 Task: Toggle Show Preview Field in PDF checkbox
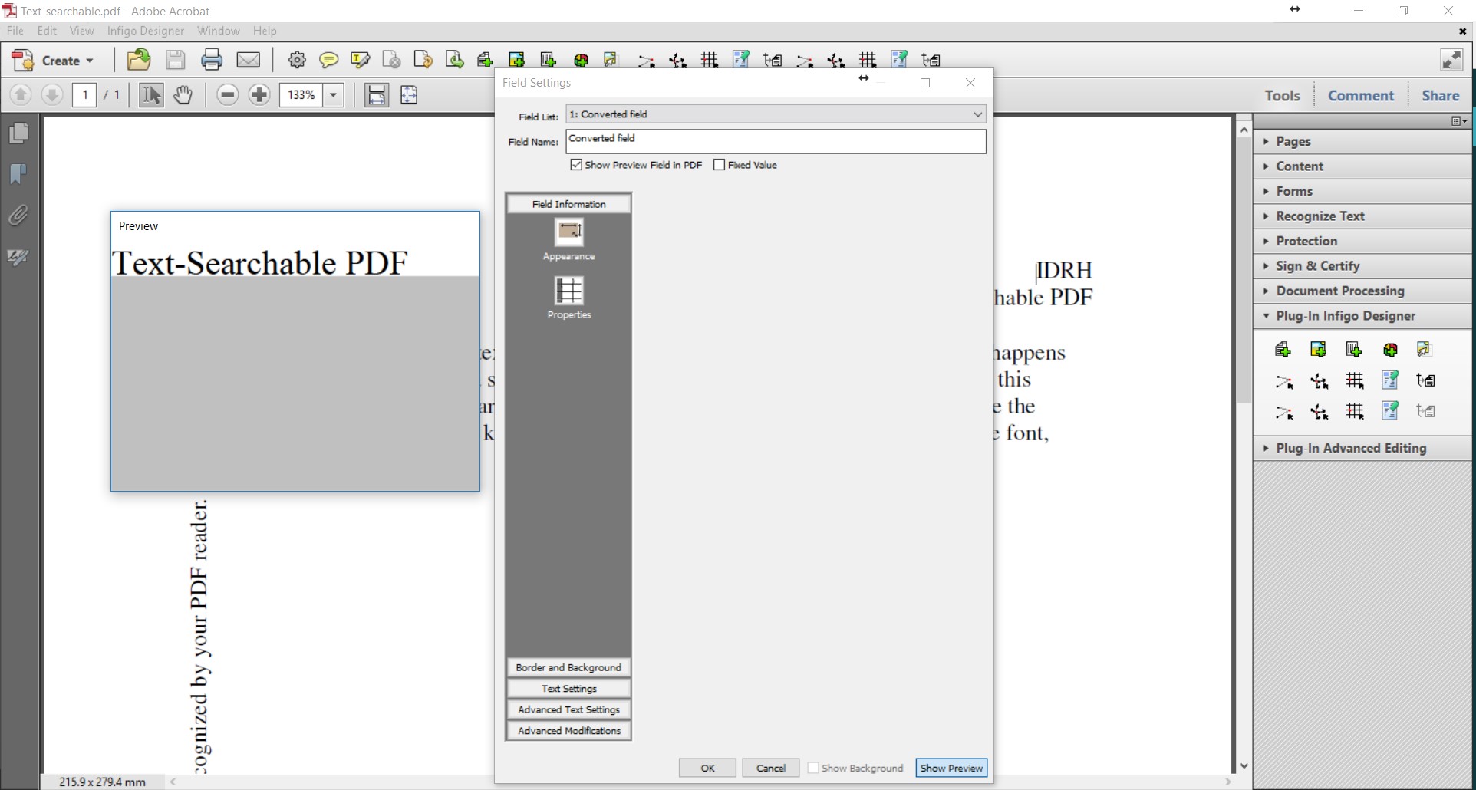tap(576, 165)
